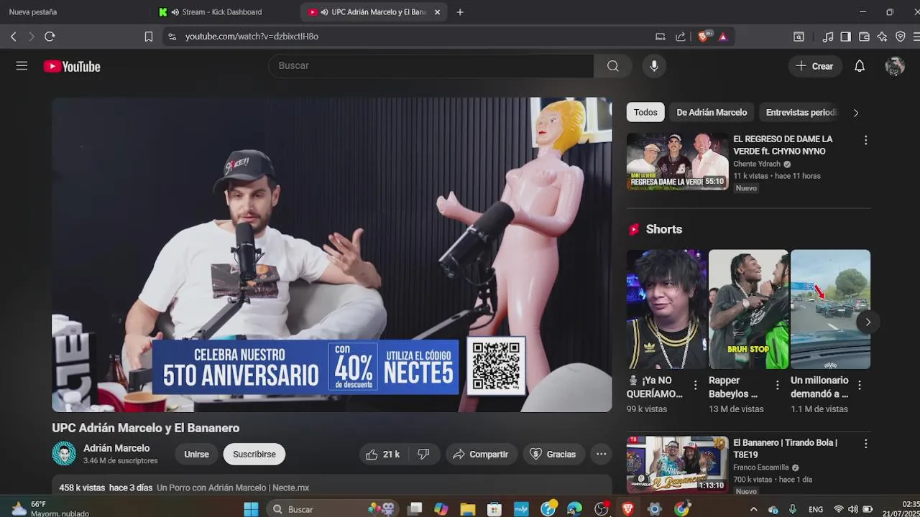This screenshot has width=920, height=517.
Task: Click the Compartir button
Action: 480,454
